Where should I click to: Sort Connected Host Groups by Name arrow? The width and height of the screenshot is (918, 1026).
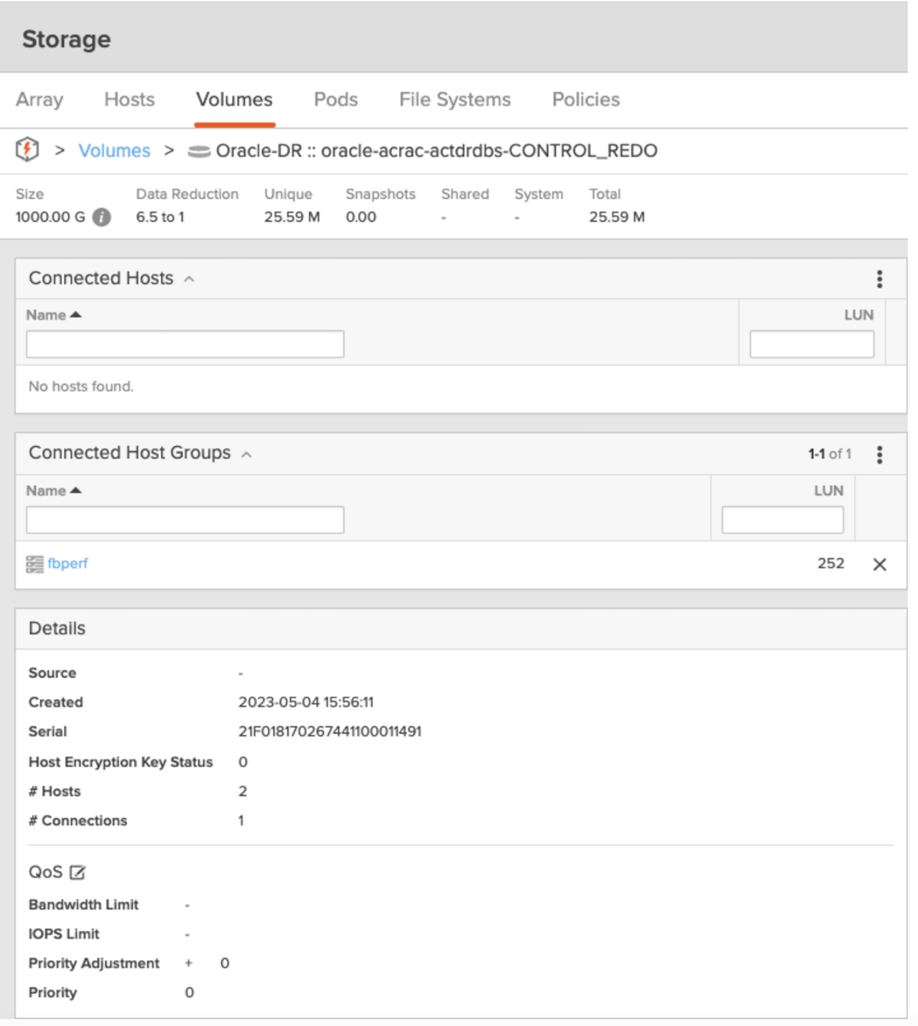click(76, 490)
